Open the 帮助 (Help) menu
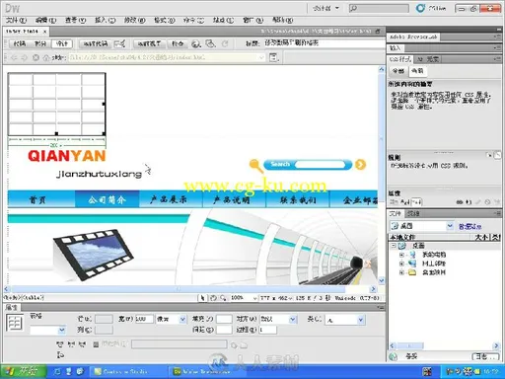The height and width of the screenshot is (379, 505). [x=282, y=21]
